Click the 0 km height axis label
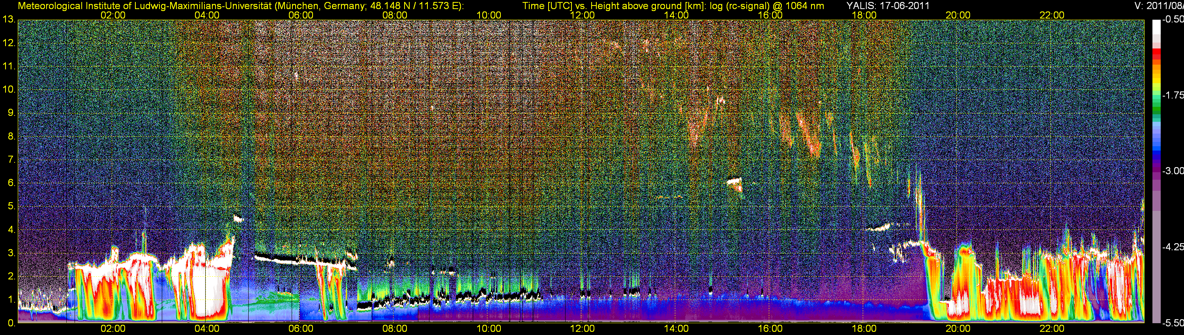The image size is (1184, 335). [11, 323]
